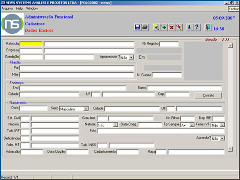Open the Férias VT dropdown
Image resolution: width=240 pixels, height=180 pixels.
(x=222, y=125)
